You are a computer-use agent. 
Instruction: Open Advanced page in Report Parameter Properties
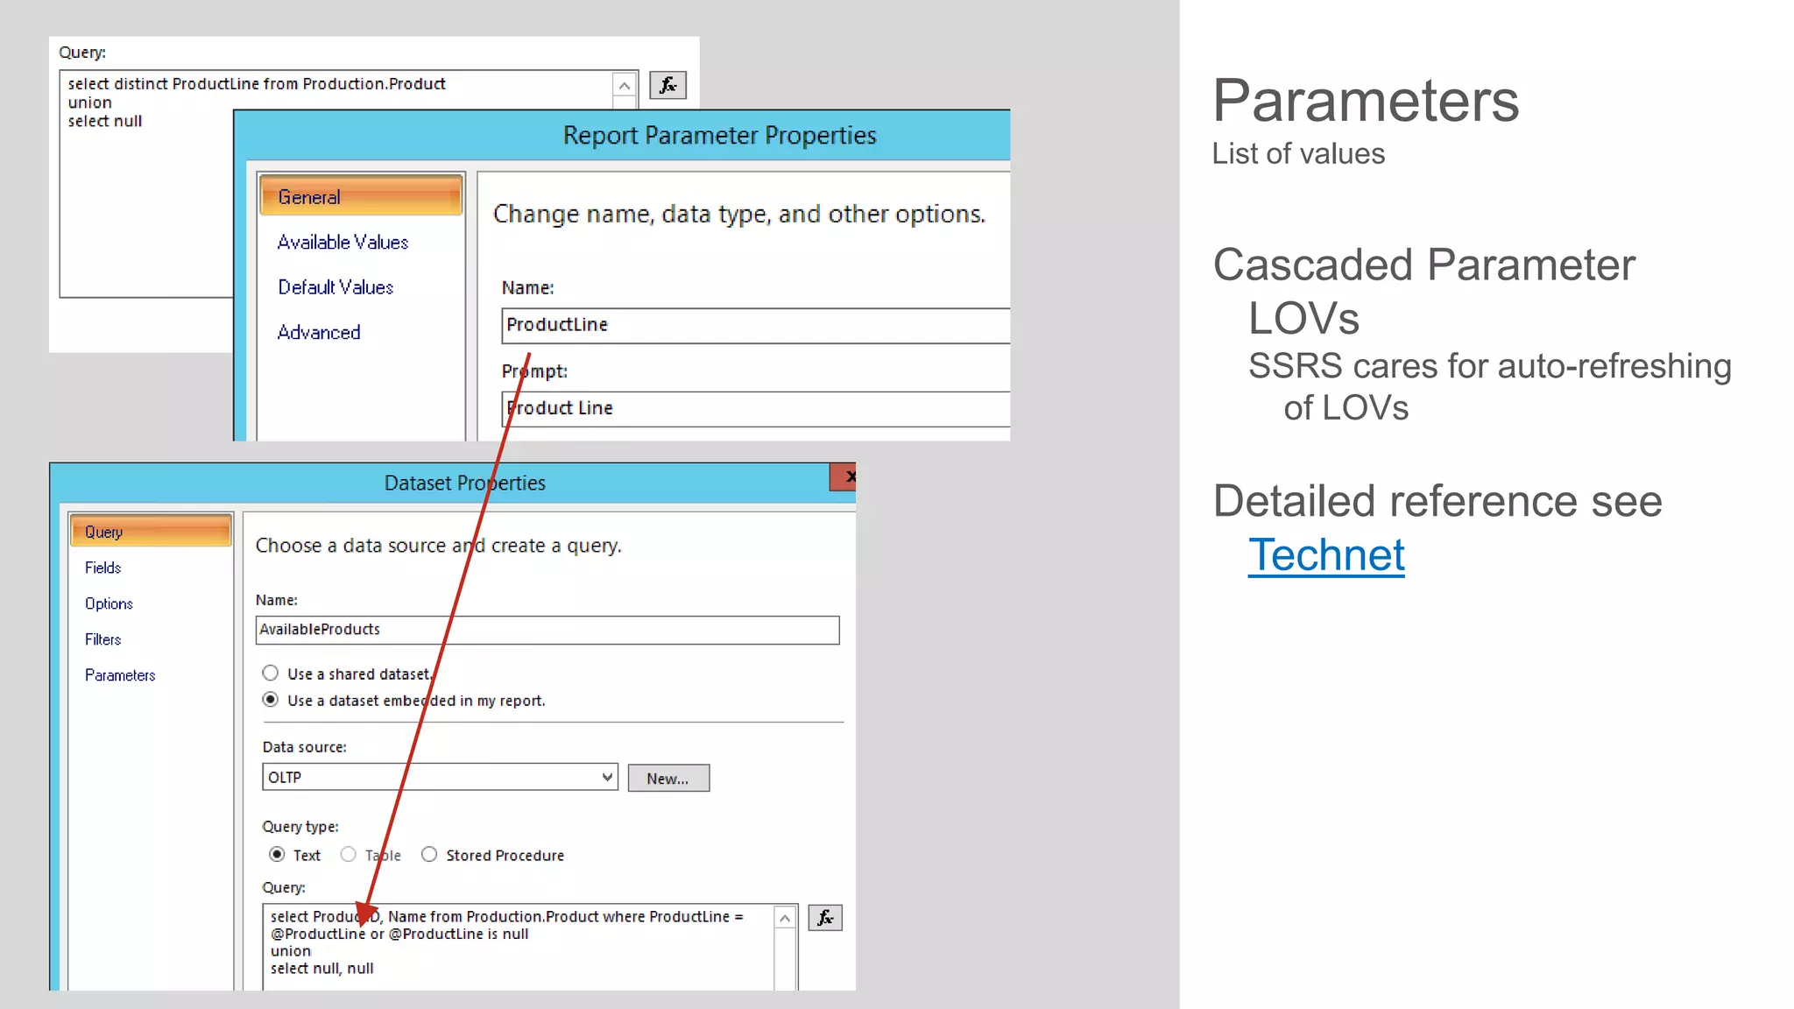tap(319, 332)
